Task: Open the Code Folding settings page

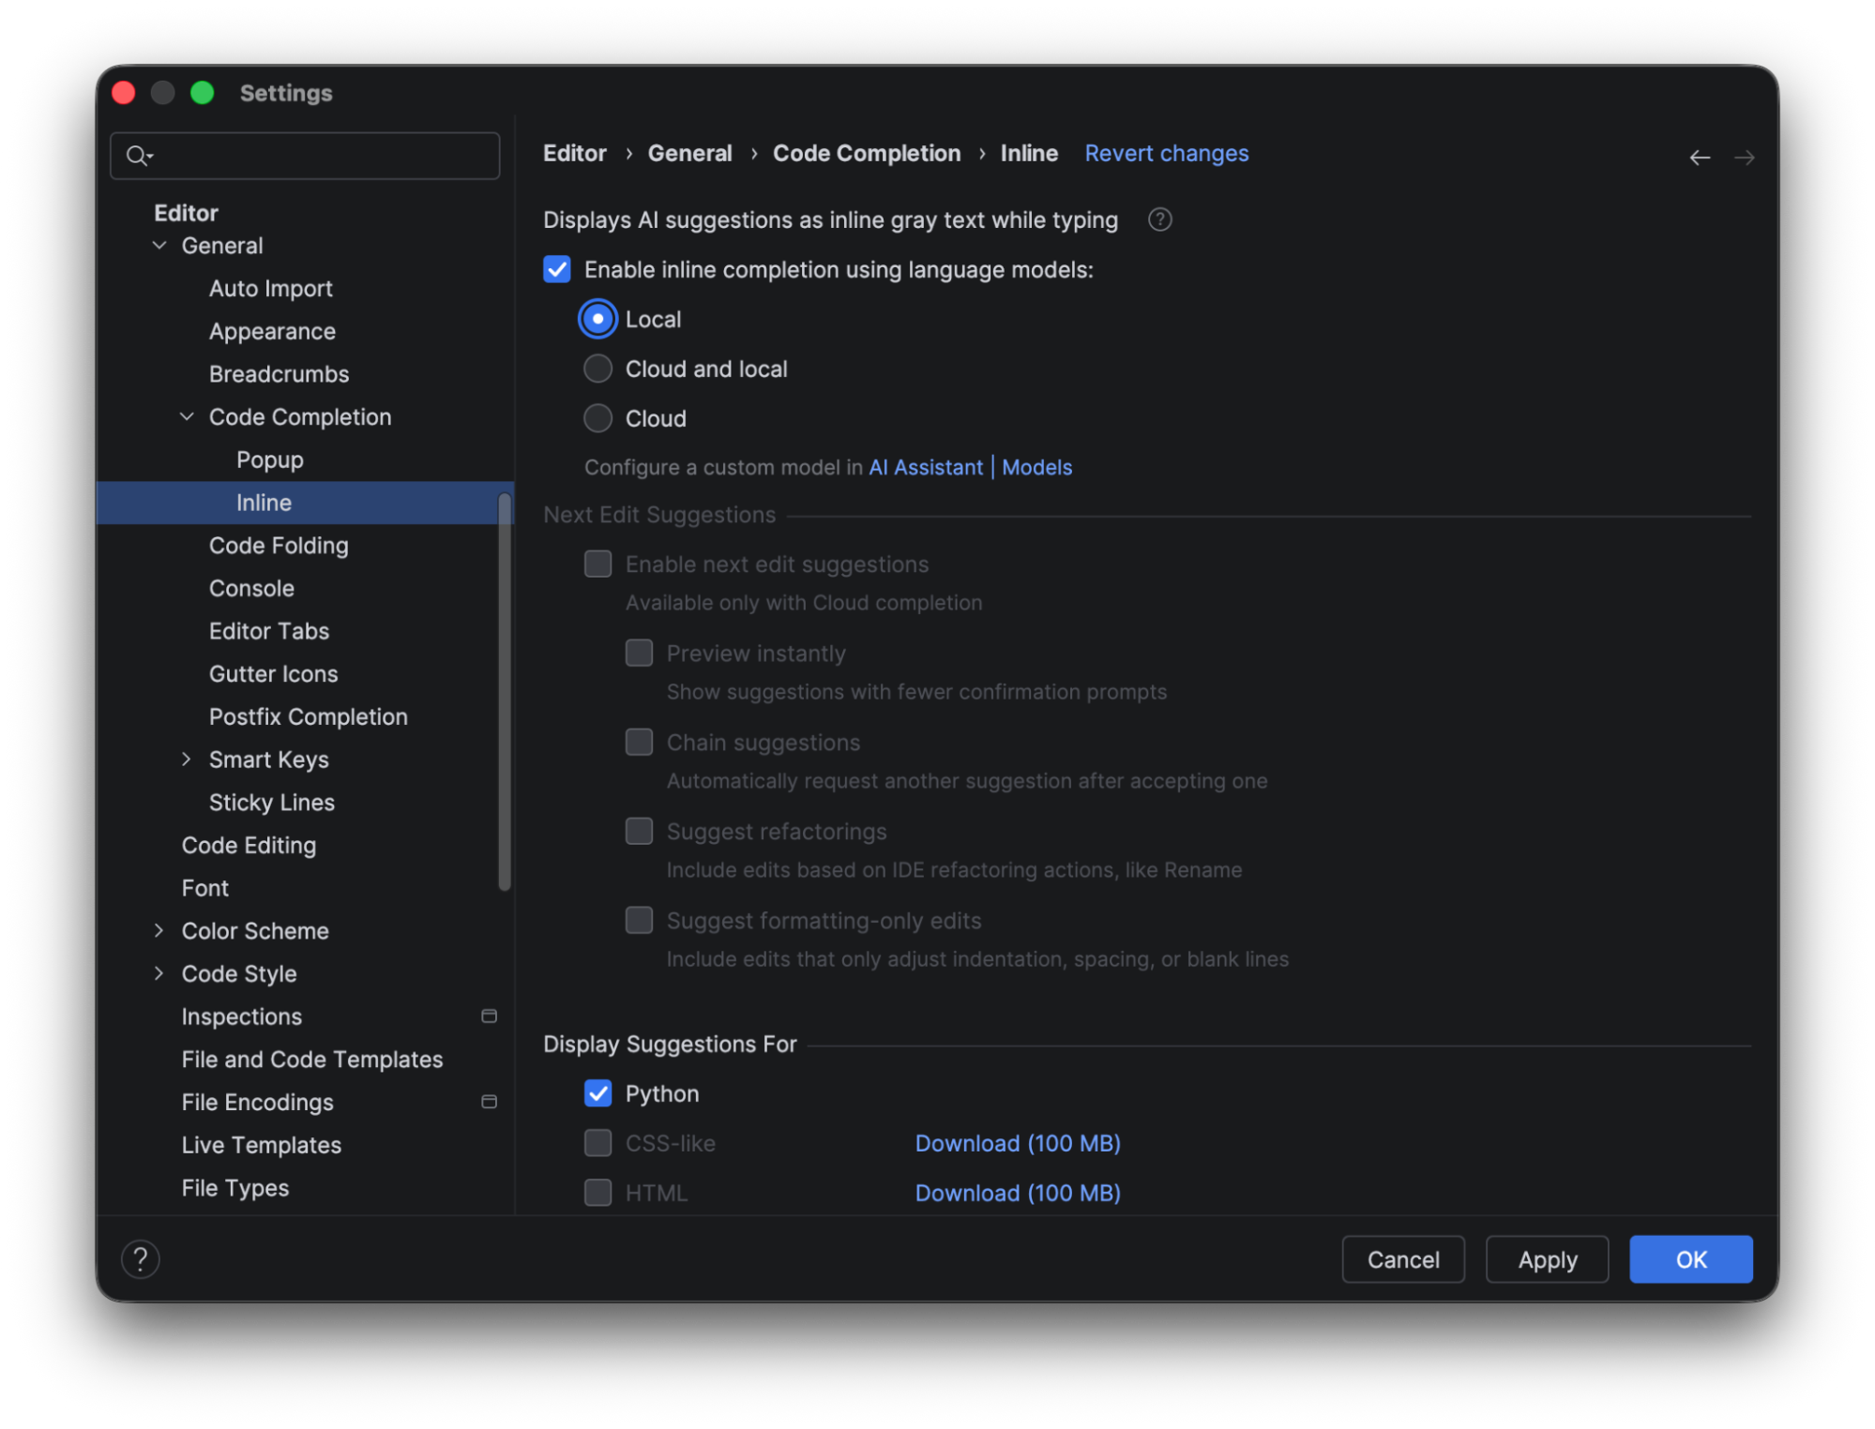Action: 279,545
